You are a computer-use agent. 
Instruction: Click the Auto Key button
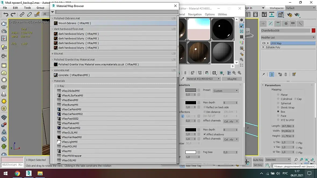tap(258, 160)
